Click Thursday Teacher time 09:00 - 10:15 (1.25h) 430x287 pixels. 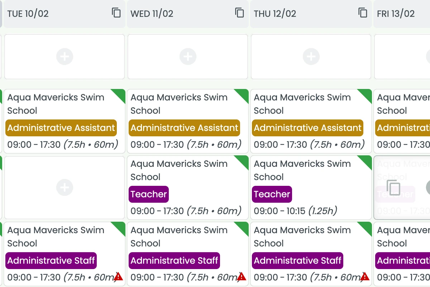click(x=296, y=211)
